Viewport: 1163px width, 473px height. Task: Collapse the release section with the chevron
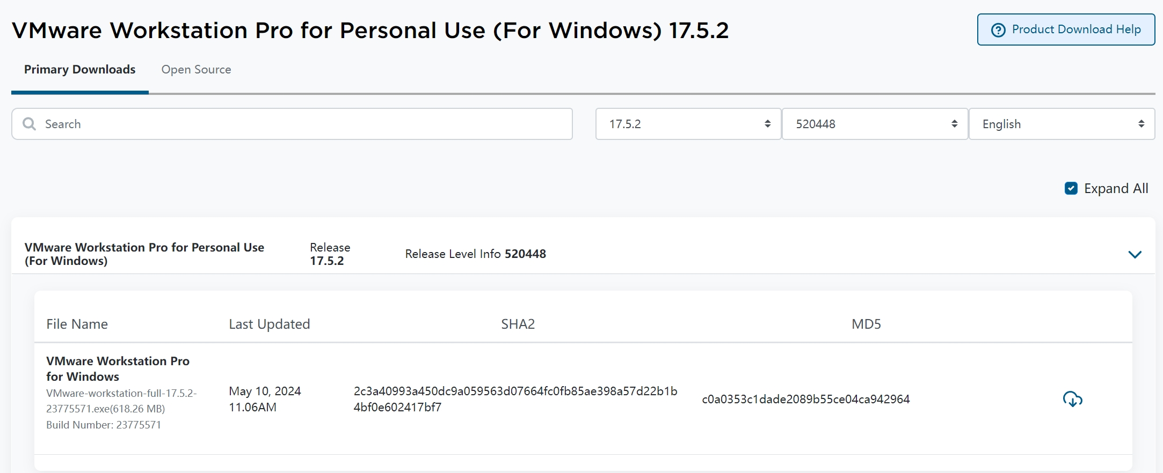tap(1135, 254)
